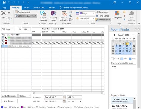
Task: Select the 2:30 PM - 3:00 PM suggested time
Action: pyautogui.click(x=122, y=100)
